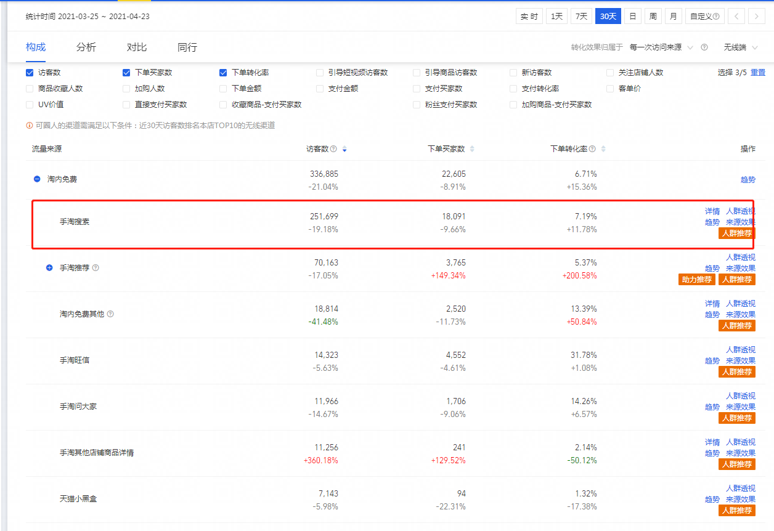Click 人群推荐 button in 手淘旺信 row
This screenshot has width=774, height=531.
point(737,372)
